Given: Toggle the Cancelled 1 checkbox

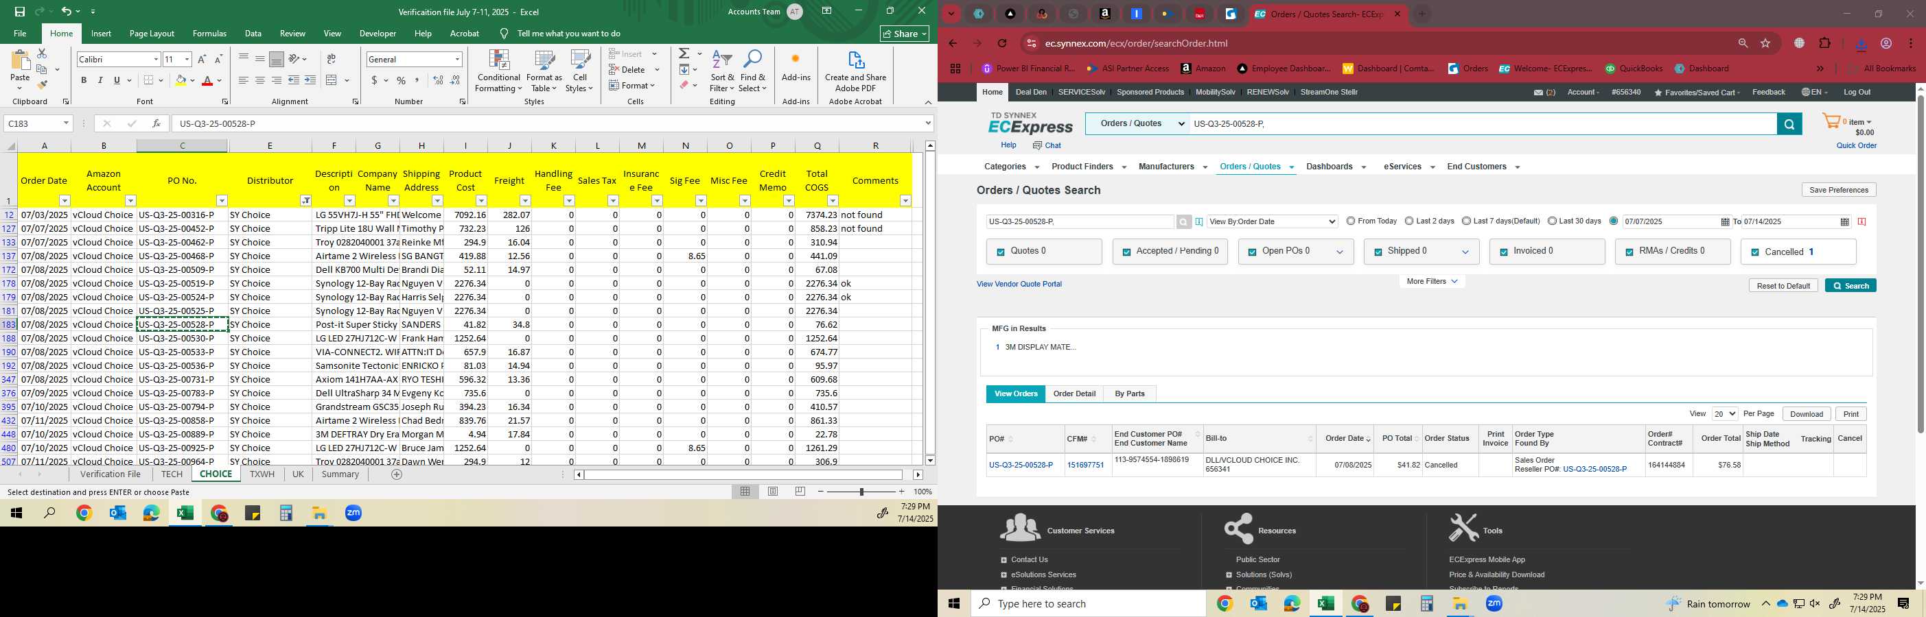Looking at the screenshot, I should click(1755, 252).
